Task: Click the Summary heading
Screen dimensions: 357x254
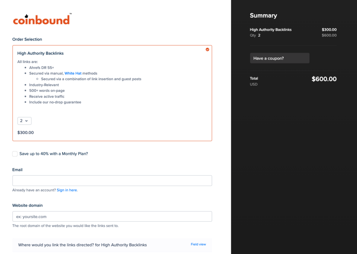Action: tap(264, 15)
